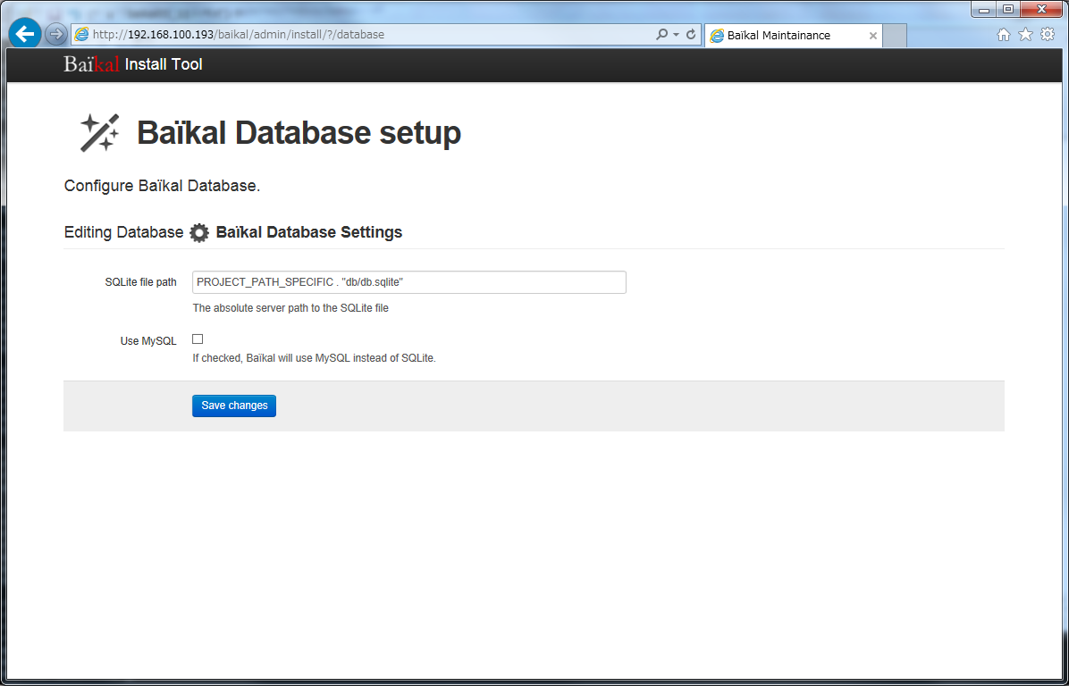
Task: Enable the Use MySQL checkbox
Action: (x=198, y=339)
